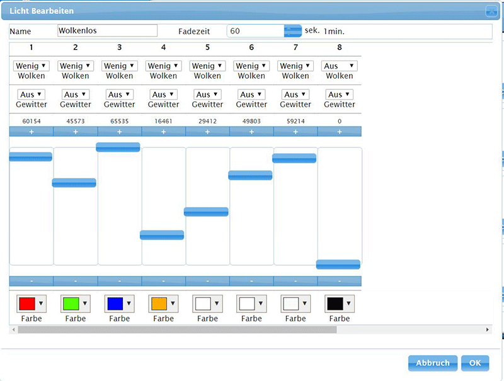The width and height of the screenshot is (504, 381).
Task: Increase channel 4 value with plus button
Action: [x=163, y=132]
